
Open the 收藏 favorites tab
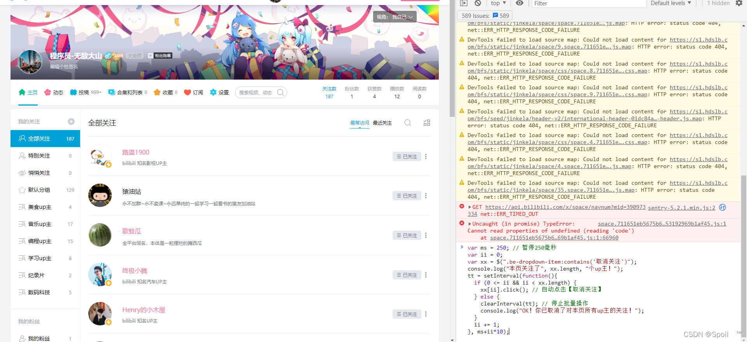pyautogui.click(x=166, y=92)
